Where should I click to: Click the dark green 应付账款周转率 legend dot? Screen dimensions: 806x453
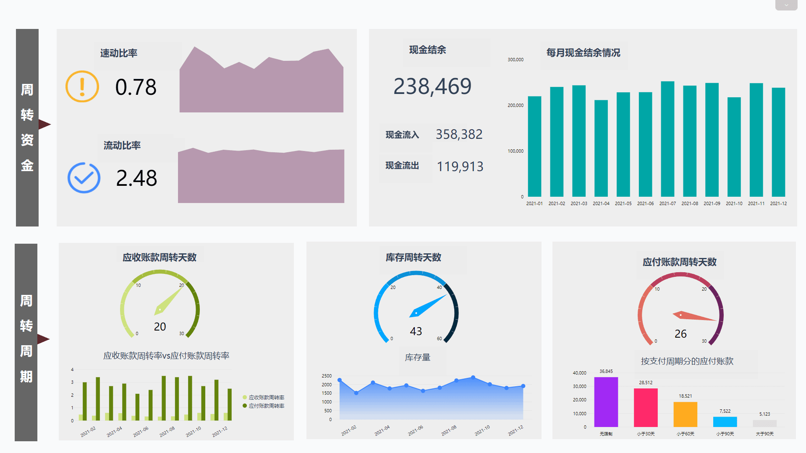[245, 406]
